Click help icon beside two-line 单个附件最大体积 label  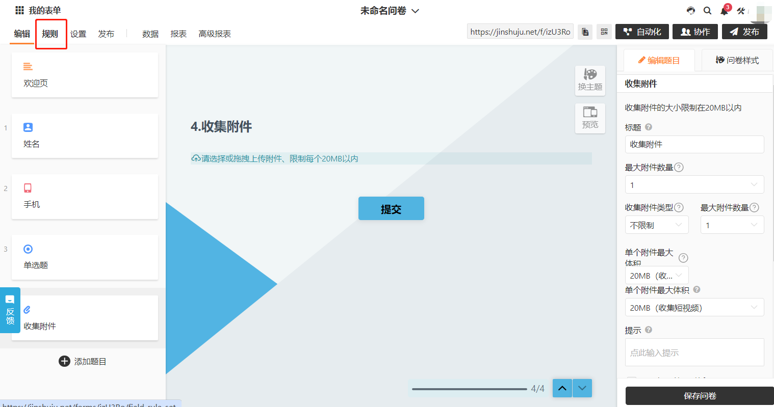point(683,258)
